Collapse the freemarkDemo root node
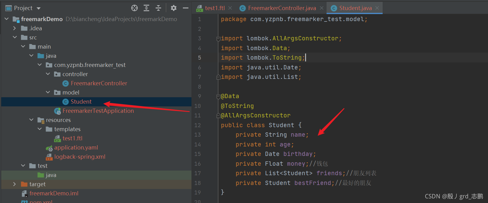The width and height of the screenshot is (488, 203). 6,19
